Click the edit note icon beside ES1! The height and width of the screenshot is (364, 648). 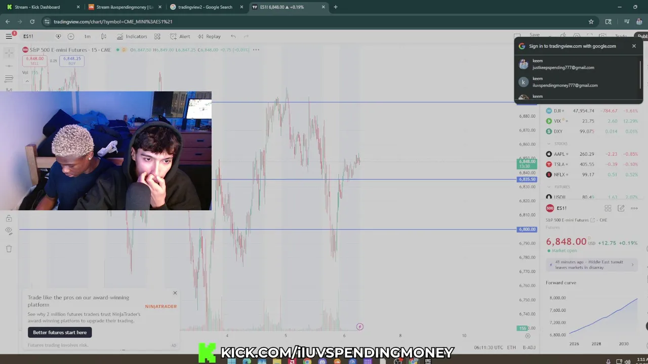pyautogui.click(x=621, y=208)
